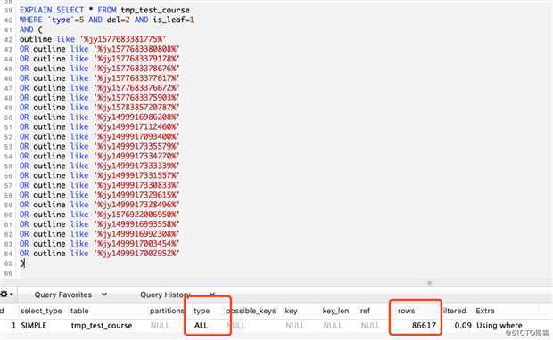This screenshot has height=340, width=553.
Task: Click the line with '%jy1577683376672%'
Action: (x=100, y=88)
